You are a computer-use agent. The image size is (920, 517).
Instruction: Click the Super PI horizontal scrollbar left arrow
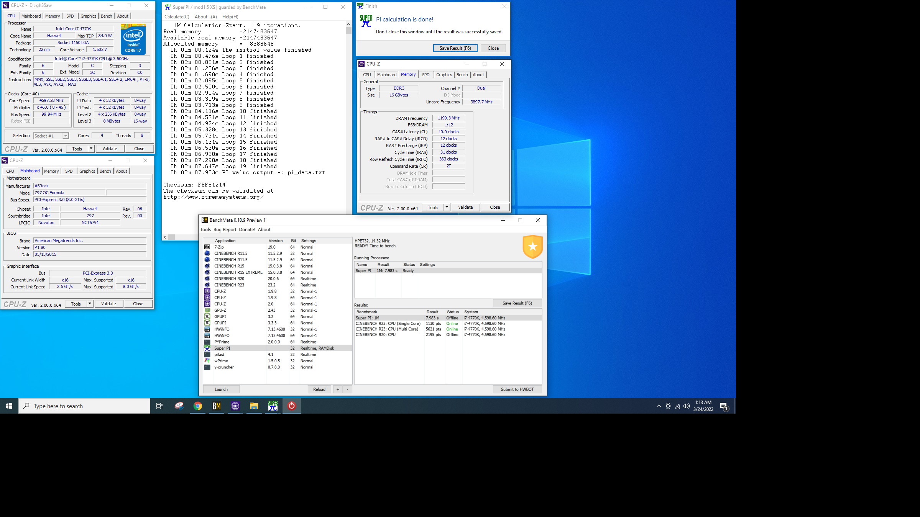(165, 237)
